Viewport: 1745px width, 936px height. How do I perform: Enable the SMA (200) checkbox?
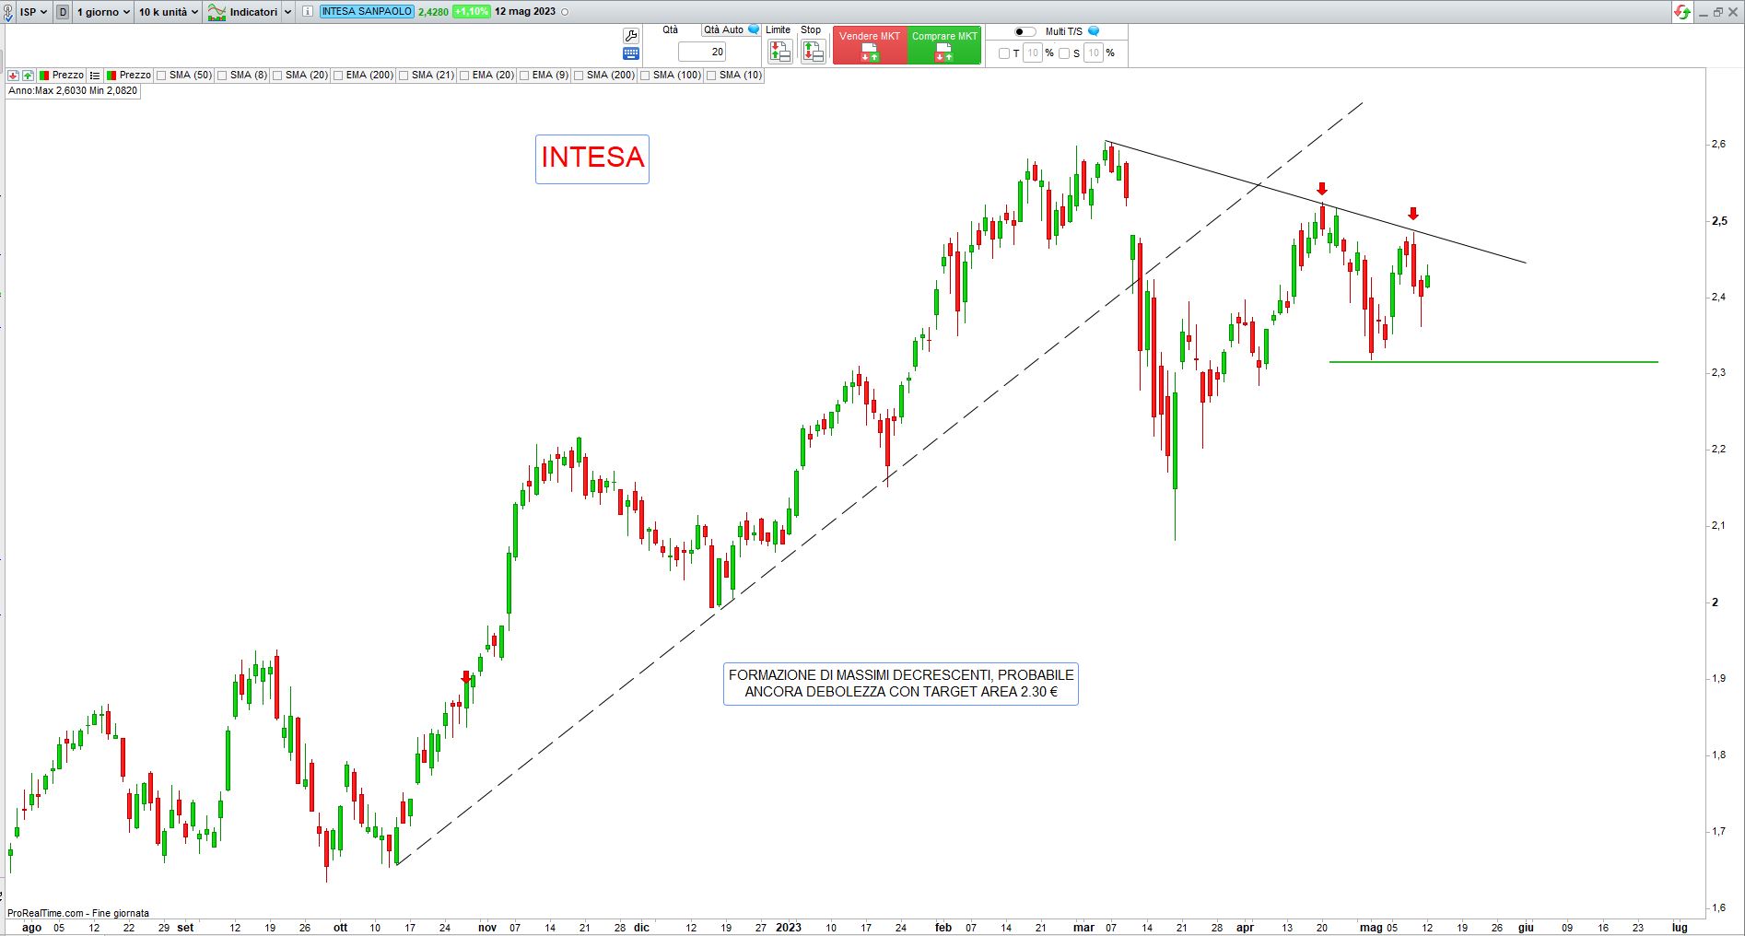[x=579, y=76]
